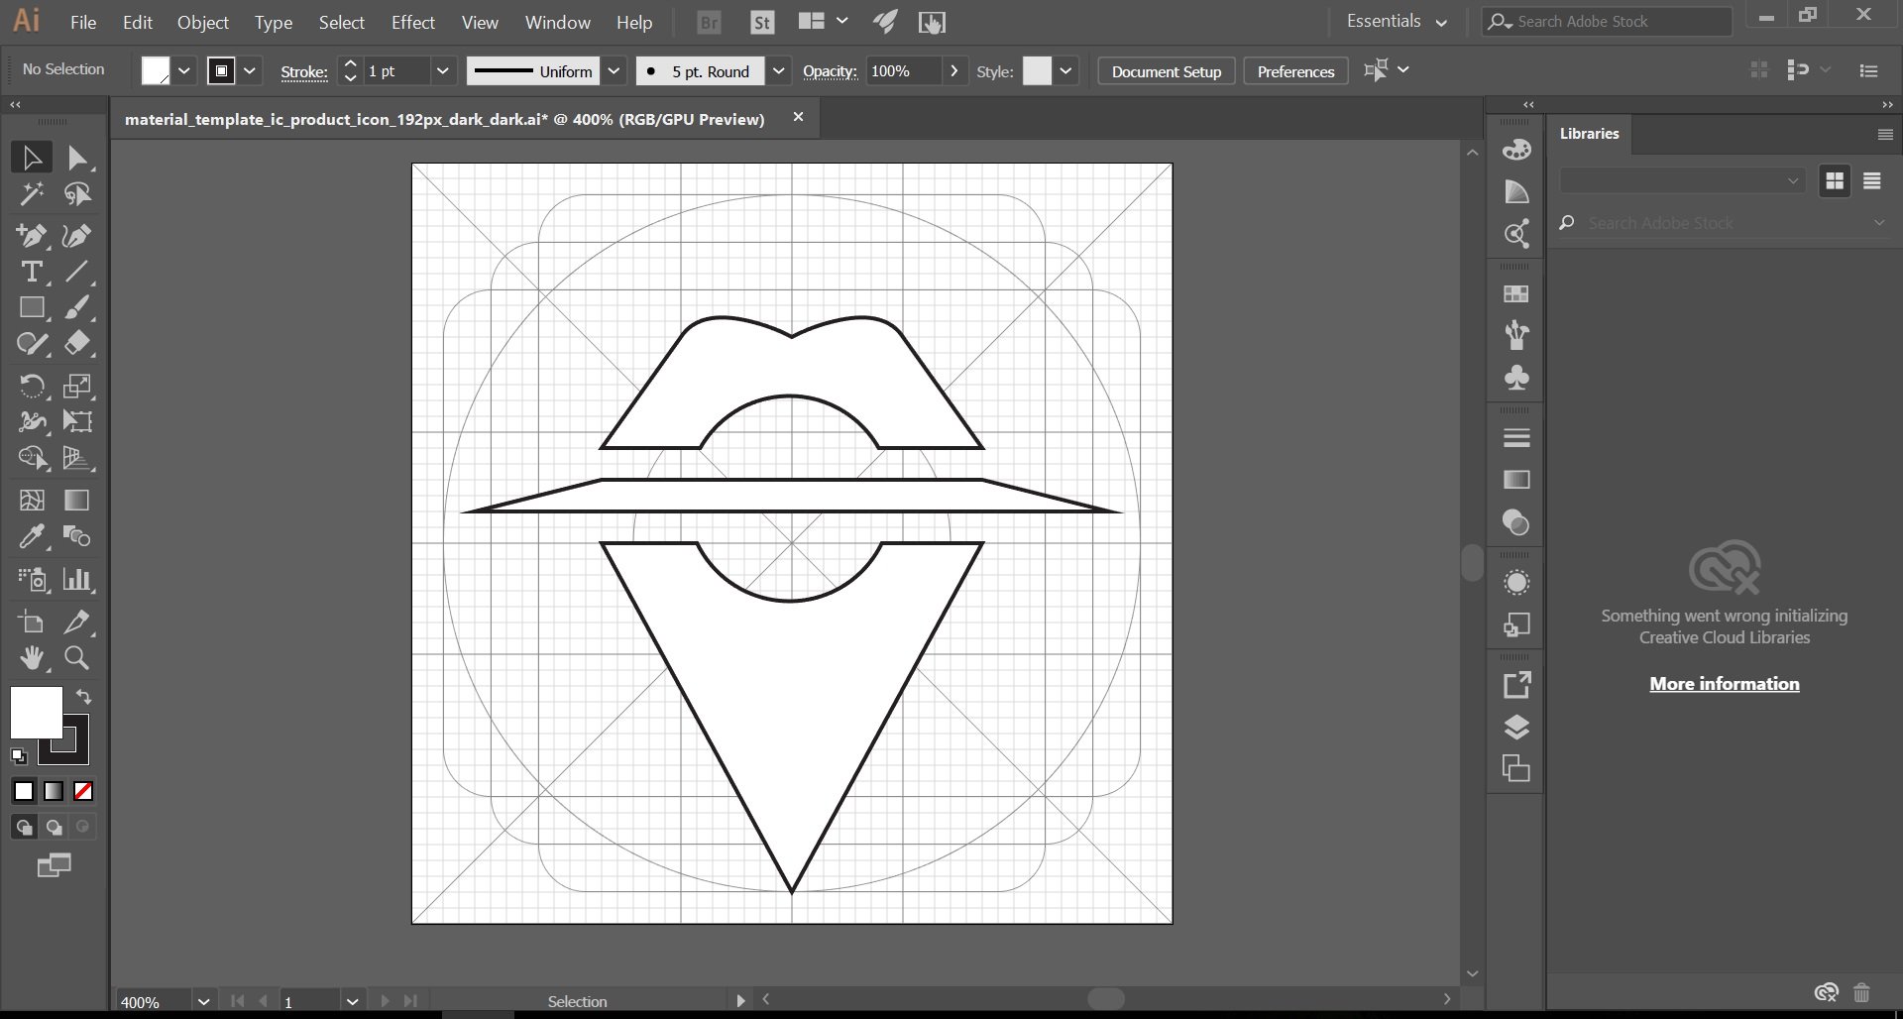Follow the More information link

1724,684
